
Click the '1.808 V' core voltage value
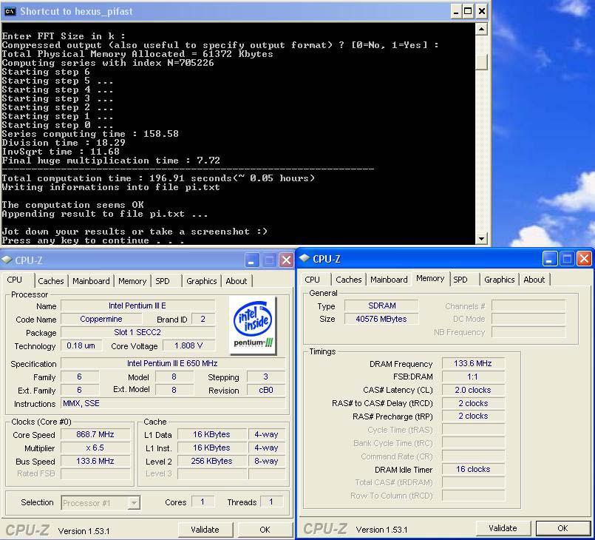(x=188, y=345)
